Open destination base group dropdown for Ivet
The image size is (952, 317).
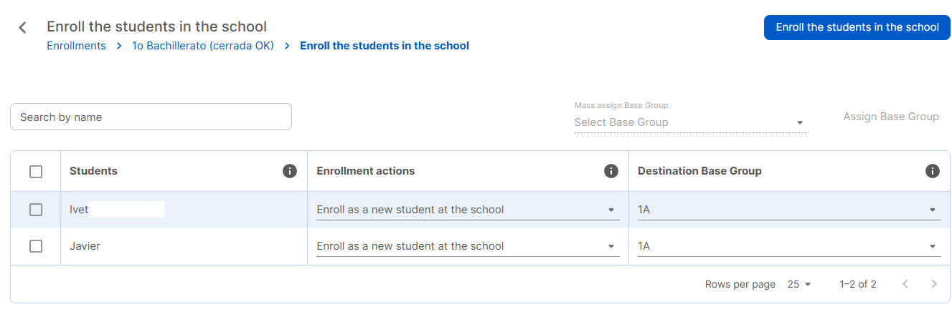789,210
